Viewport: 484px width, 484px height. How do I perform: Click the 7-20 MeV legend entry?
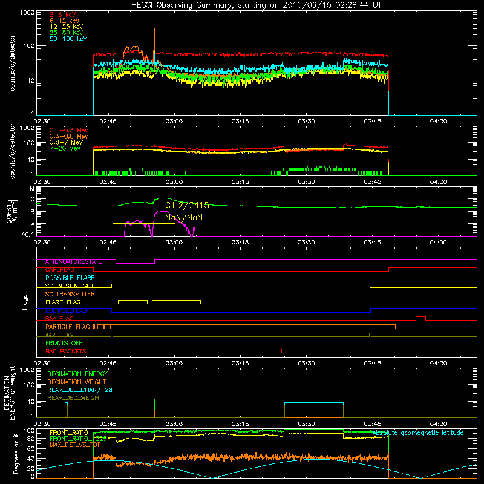[65, 148]
